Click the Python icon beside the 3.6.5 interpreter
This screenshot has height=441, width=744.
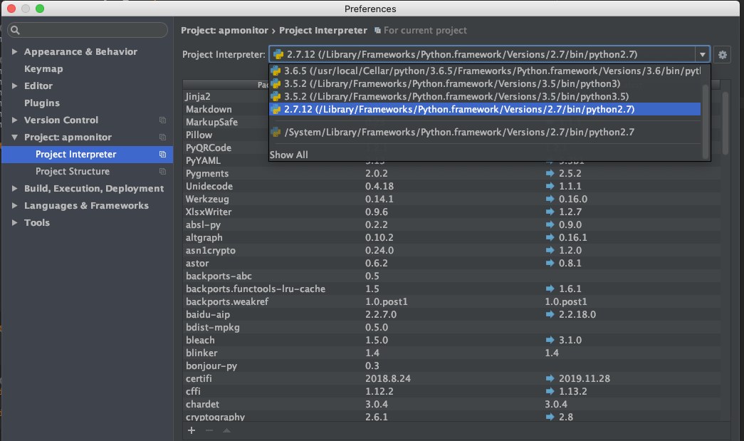tap(276, 71)
